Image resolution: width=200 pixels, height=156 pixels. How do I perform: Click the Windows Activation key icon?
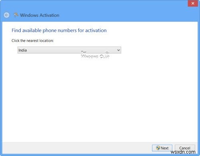(x=16, y=15)
